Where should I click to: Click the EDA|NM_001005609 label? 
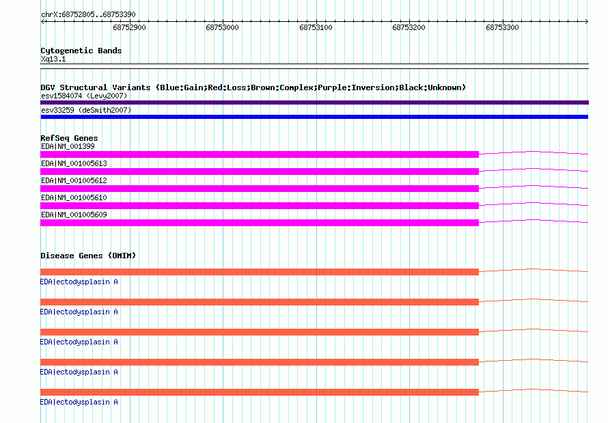coord(74,215)
